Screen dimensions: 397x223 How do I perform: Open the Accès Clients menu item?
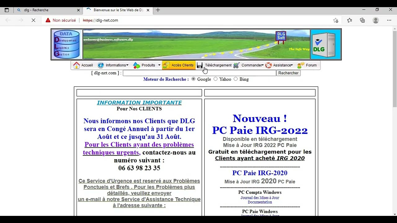click(179, 65)
